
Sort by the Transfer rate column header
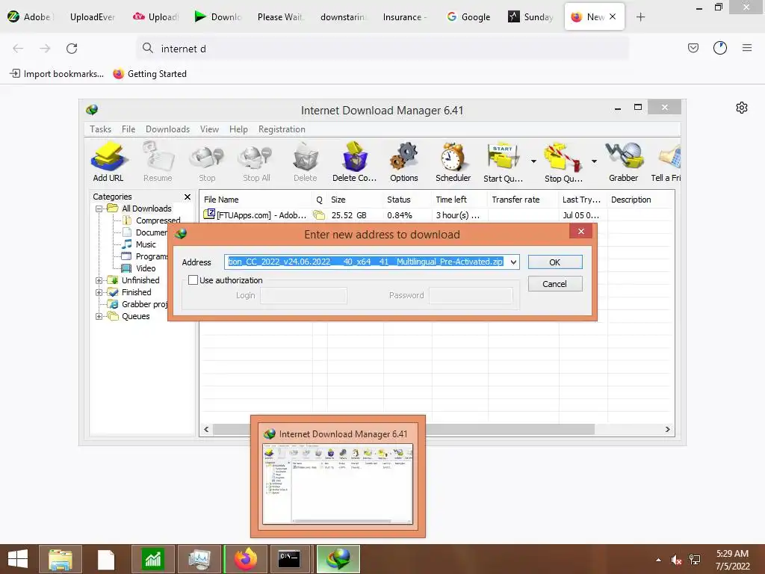(524, 200)
